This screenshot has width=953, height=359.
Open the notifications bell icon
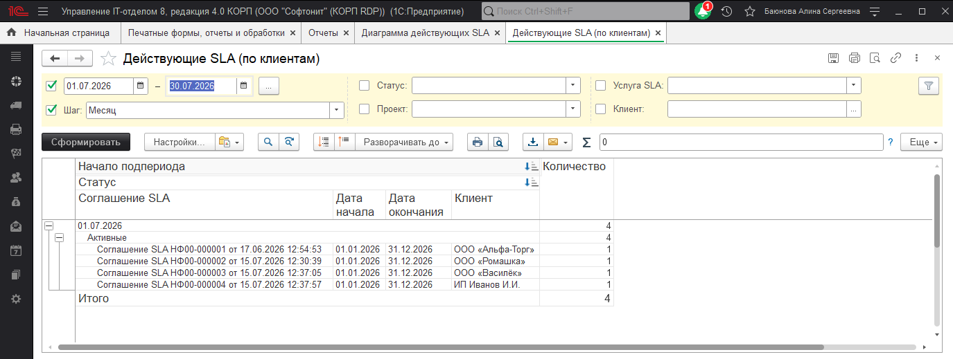click(x=702, y=11)
